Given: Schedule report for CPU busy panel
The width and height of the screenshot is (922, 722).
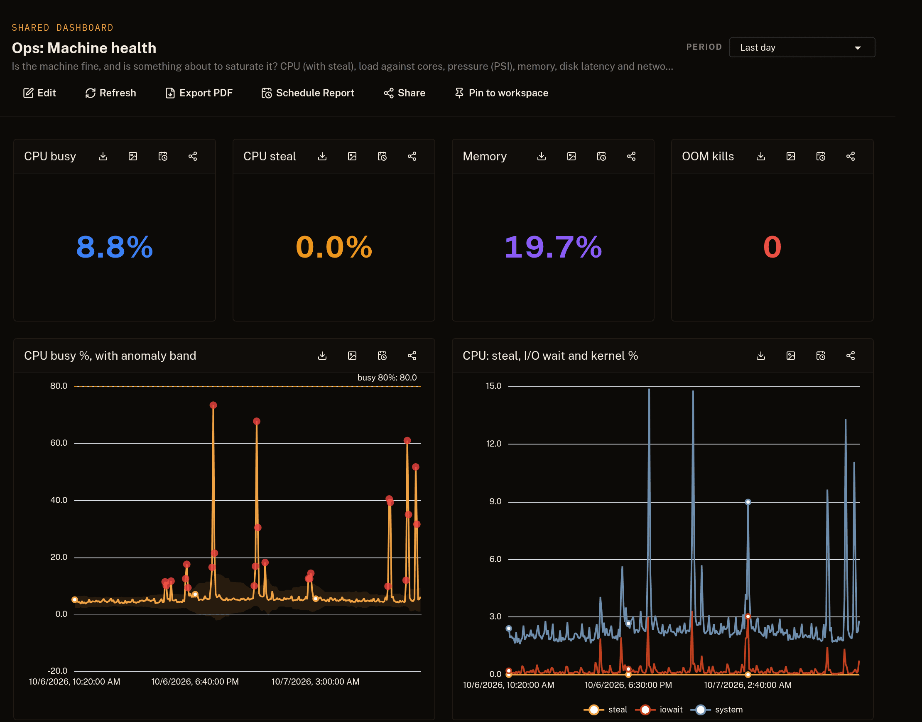Looking at the screenshot, I should tap(163, 156).
